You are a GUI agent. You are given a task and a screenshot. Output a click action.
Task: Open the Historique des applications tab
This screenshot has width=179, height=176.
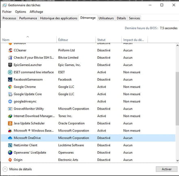coord(59,18)
